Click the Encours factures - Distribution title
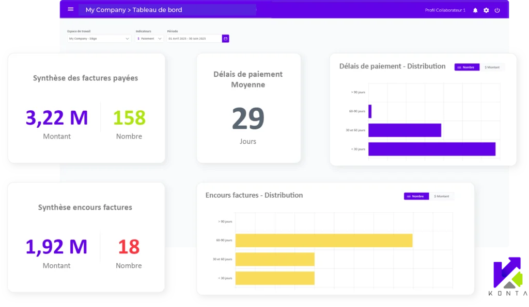This screenshot has height=307, width=529. (x=254, y=195)
